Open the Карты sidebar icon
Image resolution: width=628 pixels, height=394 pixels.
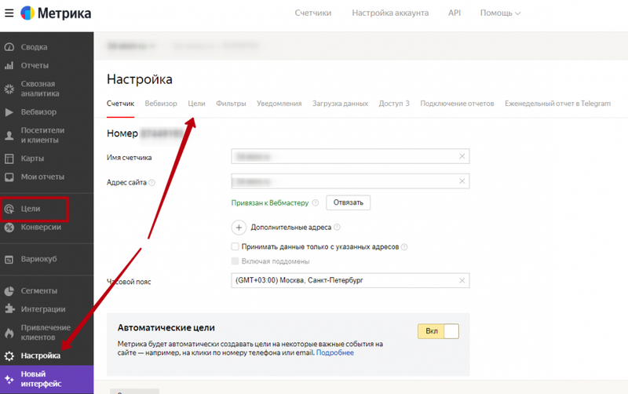pos(9,159)
